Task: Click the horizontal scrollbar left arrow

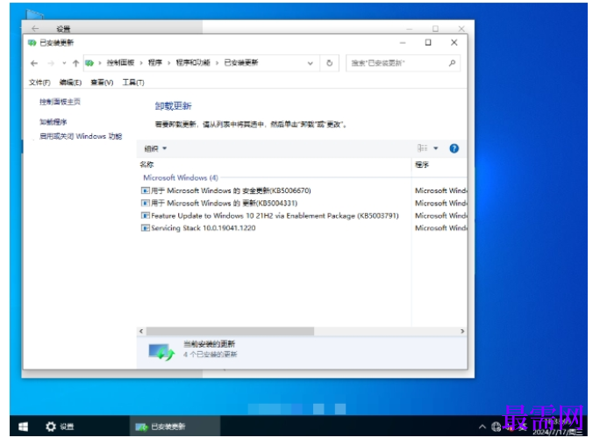Action: tap(141, 331)
